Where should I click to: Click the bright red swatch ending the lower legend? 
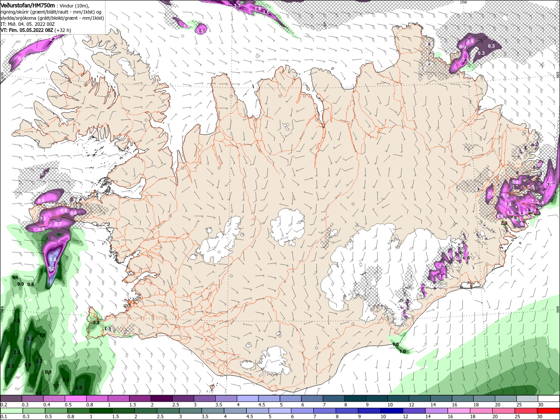point(549,411)
